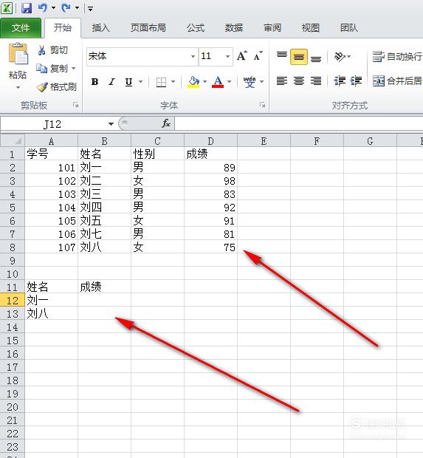The width and height of the screenshot is (423, 458).
Task: Expand the Paste options arrow
Action: (x=18, y=87)
